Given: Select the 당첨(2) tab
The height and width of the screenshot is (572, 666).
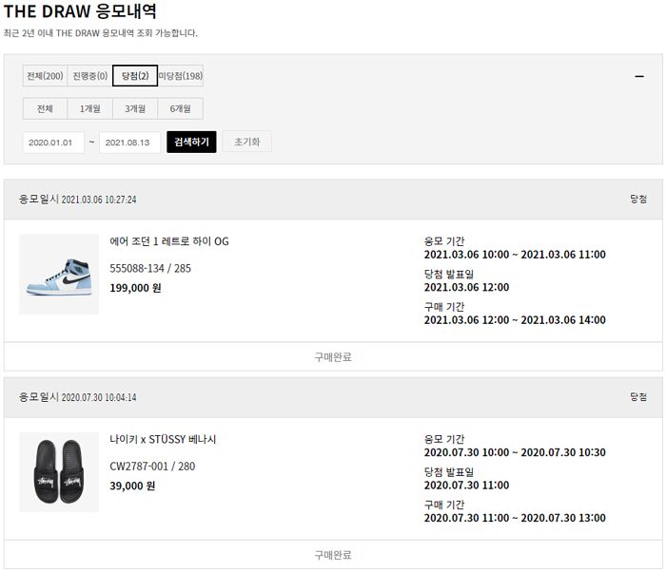Looking at the screenshot, I should point(135,75).
